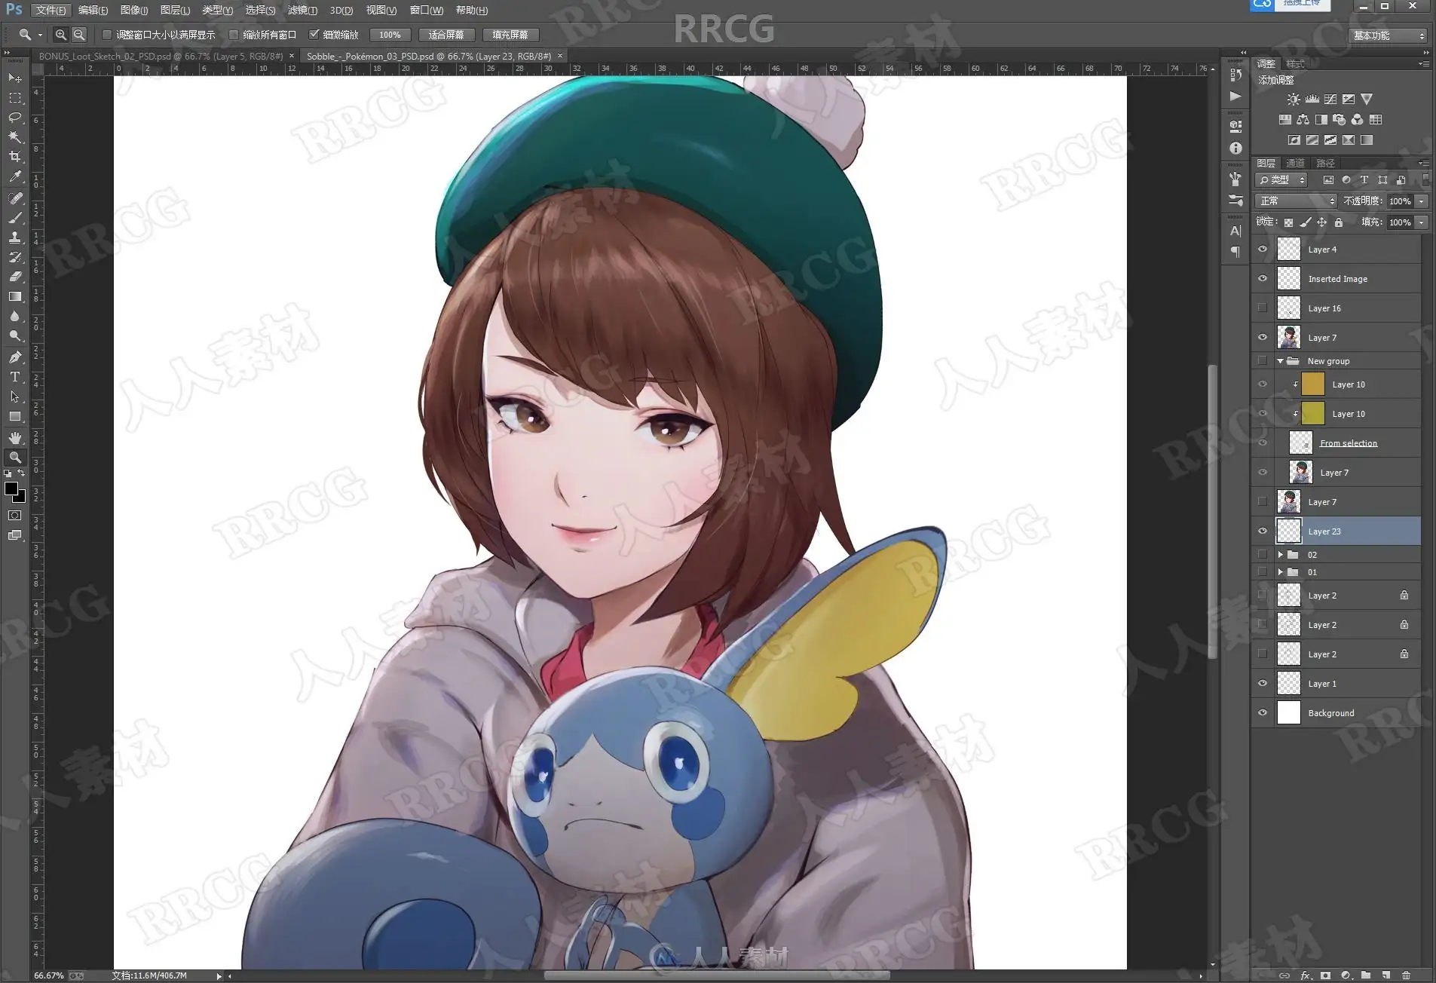Open the background color swatch
The width and height of the screenshot is (1436, 983).
tap(21, 498)
